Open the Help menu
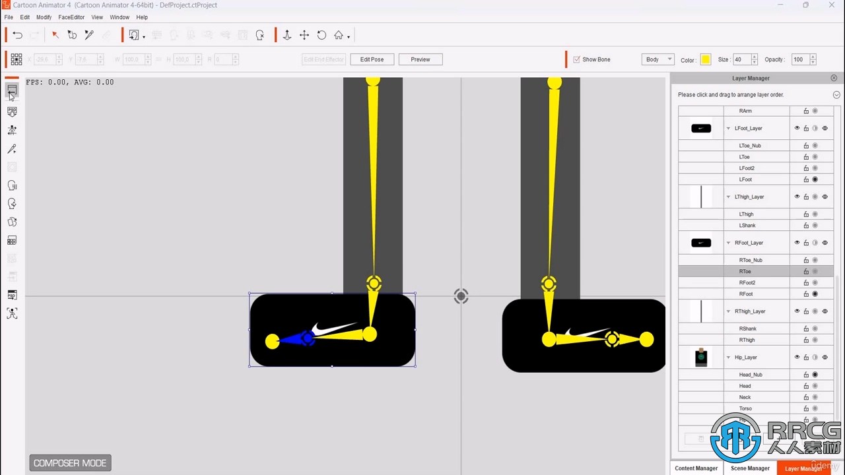 coord(142,17)
